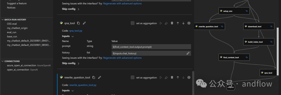Image resolution: width=281 pixels, height=95 pixels.
Task: Edit the history value with pencil icon
Action: pyautogui.click(x=188, y=53)
